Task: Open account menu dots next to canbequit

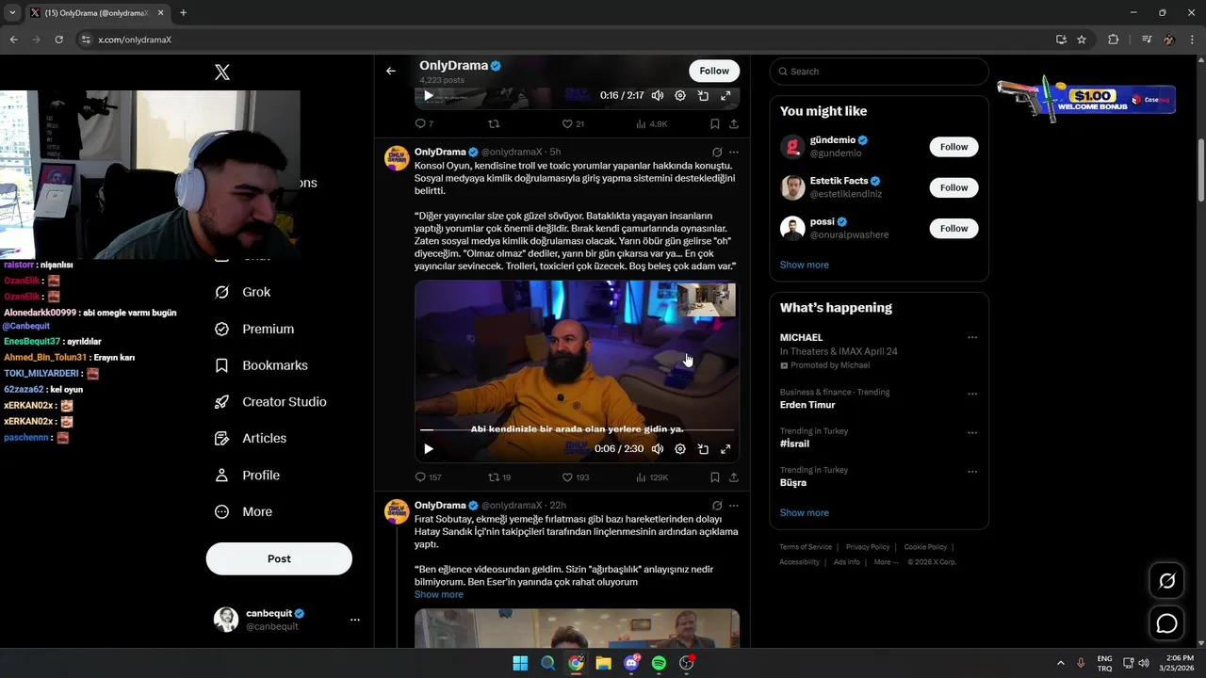Action: pyautogui.click(x=355, y=620)
